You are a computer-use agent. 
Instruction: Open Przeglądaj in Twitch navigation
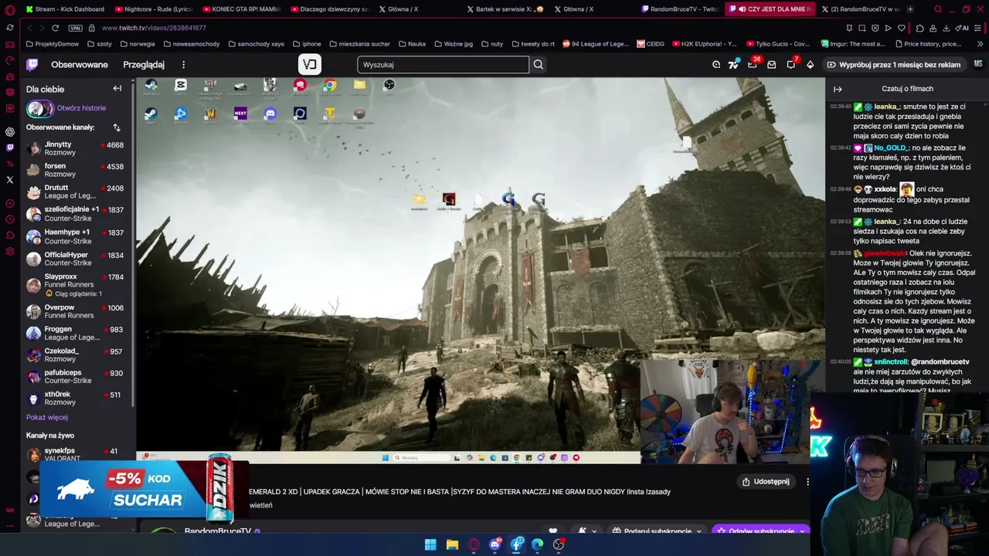point(144,65)
